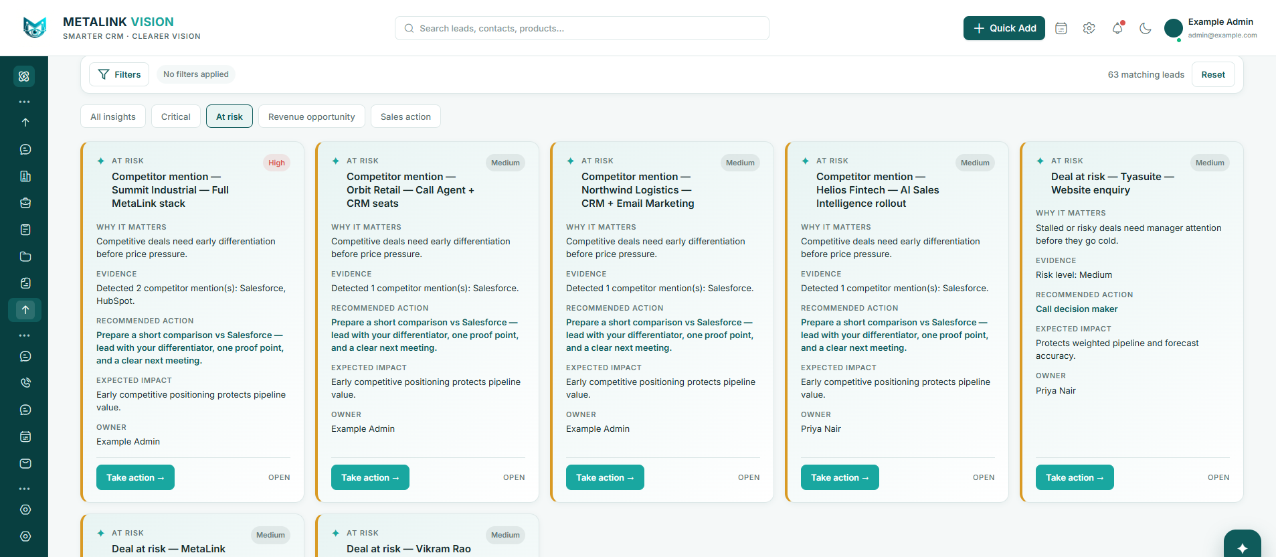This screenshot has height=557, width=1276.
Task: Open the chat bubble icon above the building
Action: pos(25,149)
